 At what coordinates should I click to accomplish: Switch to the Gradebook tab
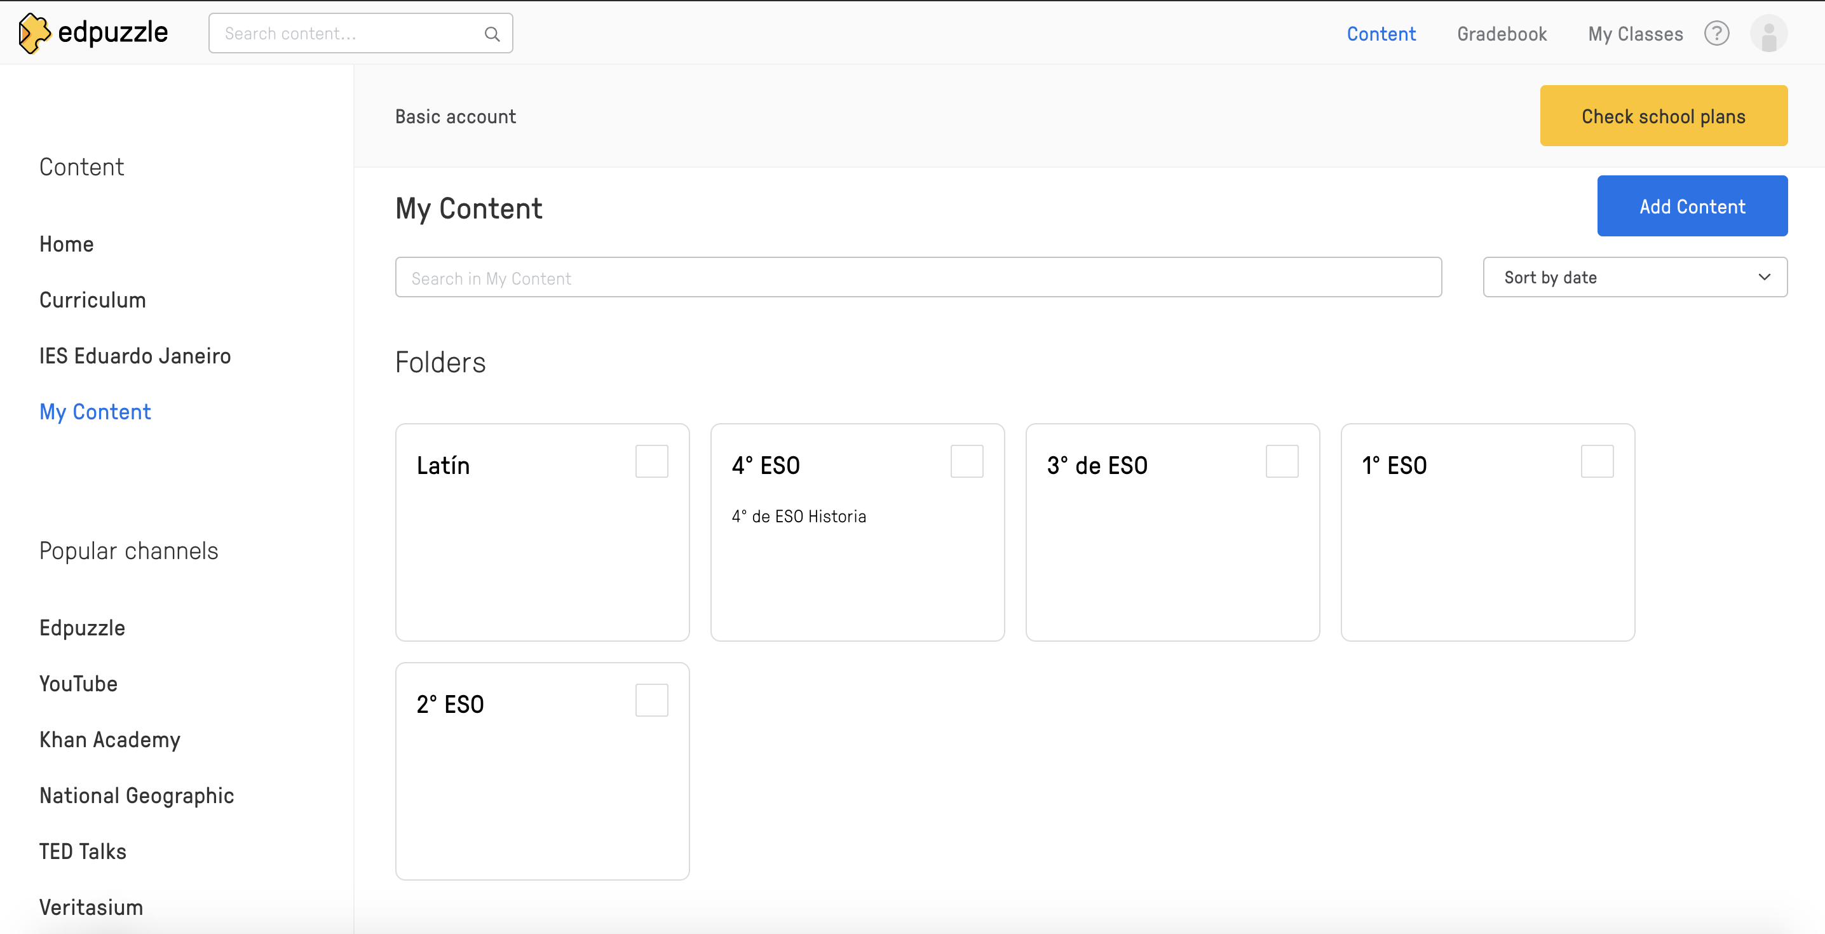pos(1501,33)
